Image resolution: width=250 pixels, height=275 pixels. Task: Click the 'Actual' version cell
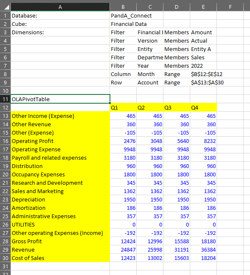203,41
